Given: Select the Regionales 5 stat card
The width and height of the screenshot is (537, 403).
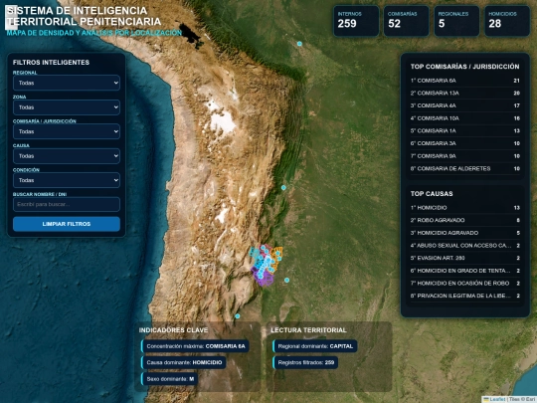Looking at the screenshot, I should 456,21.
